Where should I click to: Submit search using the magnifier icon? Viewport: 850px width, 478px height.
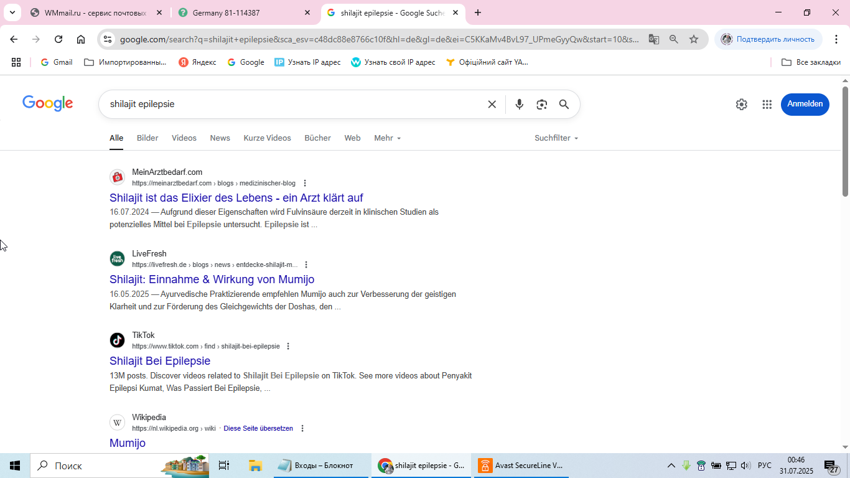click(564, 105)
